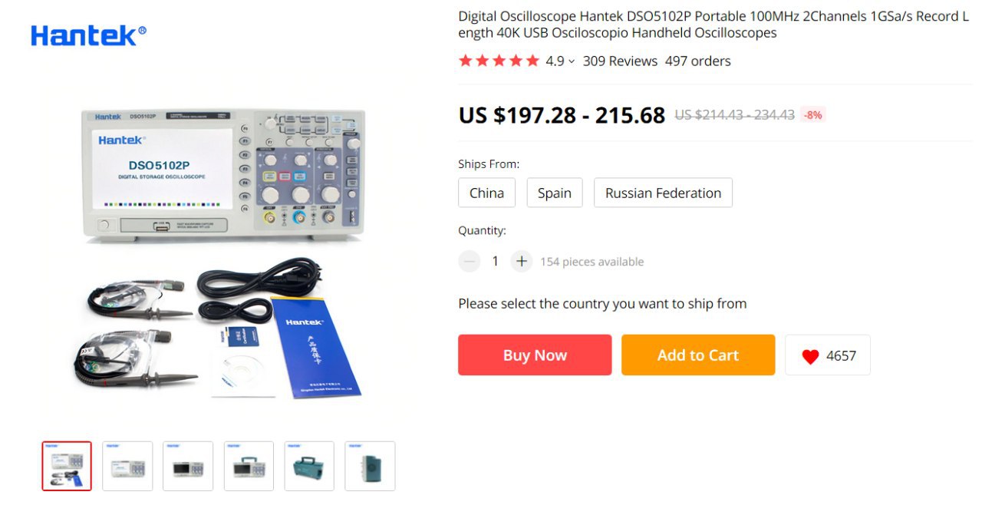Viewport: 982px width, 515px height.
Task: Choose Russian Federation shipping origin
Action: (x=664, y=193)
